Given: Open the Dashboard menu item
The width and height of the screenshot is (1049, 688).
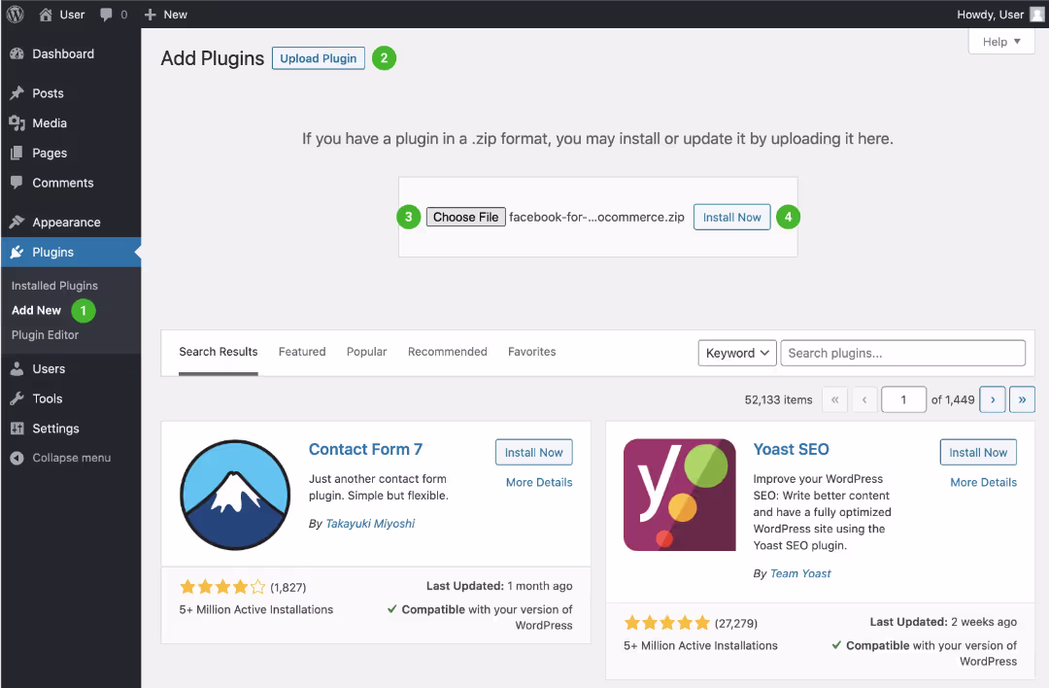Looking at the screenshot, I should click(x=70, y=54).
